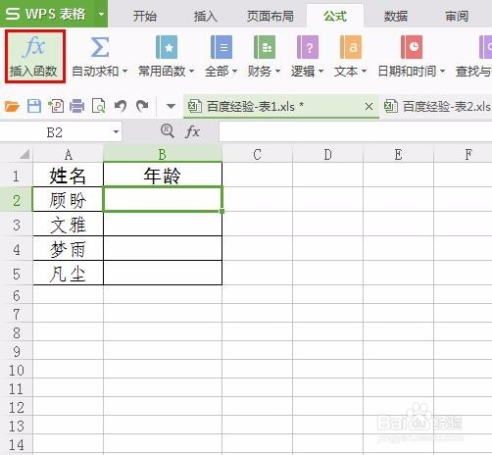492x455 pixels.
Task: Click cell B1 containing 年龄
Action: coord(163,175)
